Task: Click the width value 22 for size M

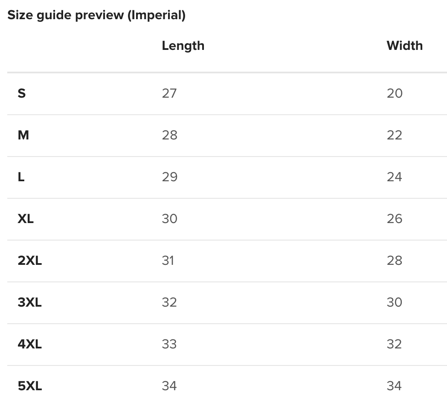Action: pyautogui.click(x=395, y=135)
